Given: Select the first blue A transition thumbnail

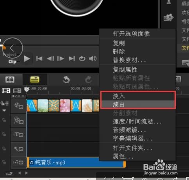Looking at the screenshot, I should pyautogui.click(x=32, y=105).
